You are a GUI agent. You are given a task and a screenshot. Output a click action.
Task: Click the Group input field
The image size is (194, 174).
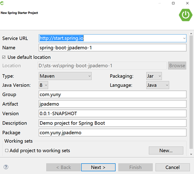(112, 94)
